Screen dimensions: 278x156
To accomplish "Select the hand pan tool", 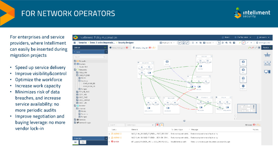I will (223, 43).
